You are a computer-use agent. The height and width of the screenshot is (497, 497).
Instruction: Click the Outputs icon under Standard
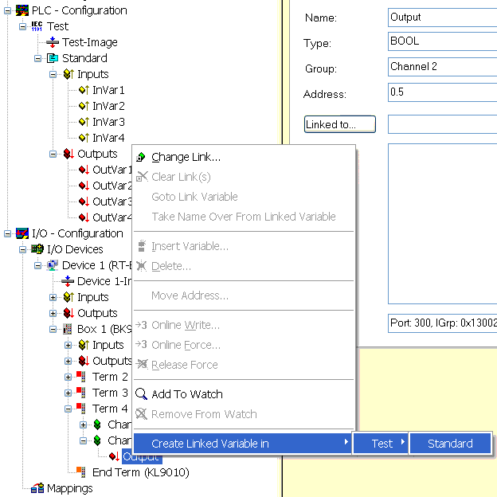[68, 154]
